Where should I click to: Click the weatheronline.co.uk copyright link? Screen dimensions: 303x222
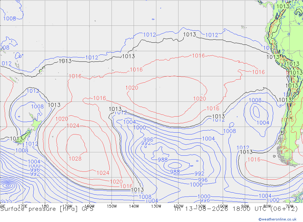click(277, 219)
